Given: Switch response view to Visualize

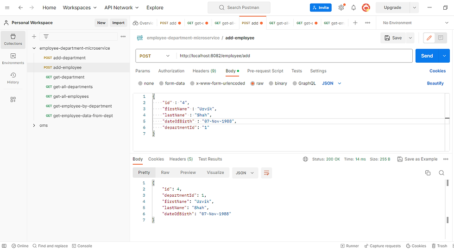Looking at the screenshot, I should coord(215,173).
